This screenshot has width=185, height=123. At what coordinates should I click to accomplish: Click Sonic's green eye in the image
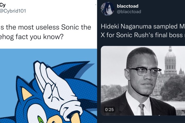(41, 120)
